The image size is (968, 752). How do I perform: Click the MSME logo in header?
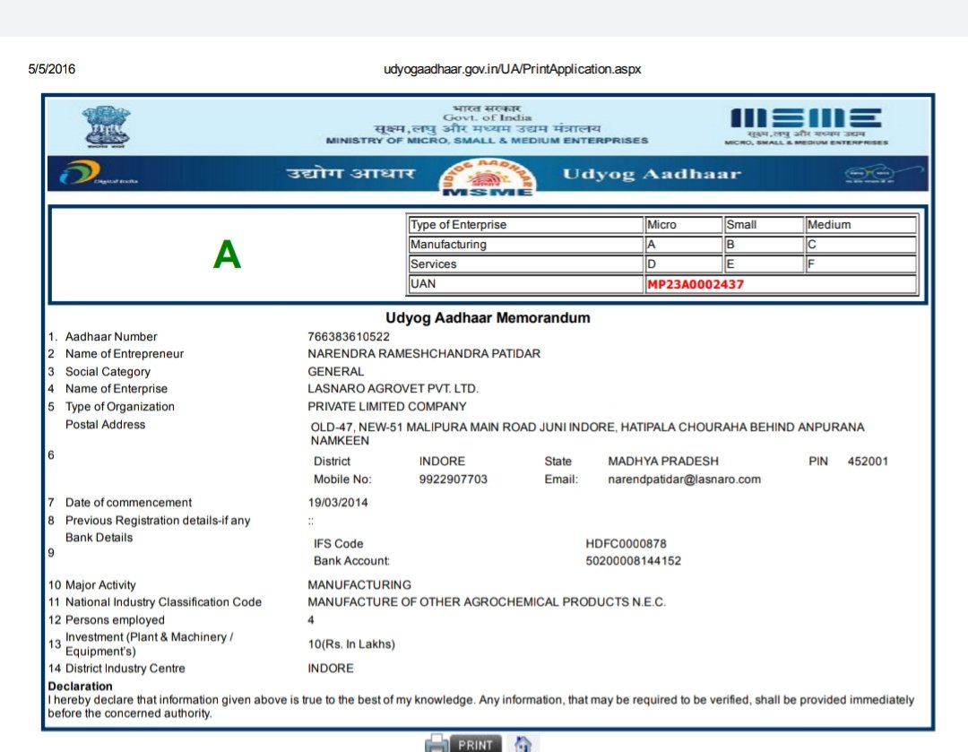pos(807,125)
